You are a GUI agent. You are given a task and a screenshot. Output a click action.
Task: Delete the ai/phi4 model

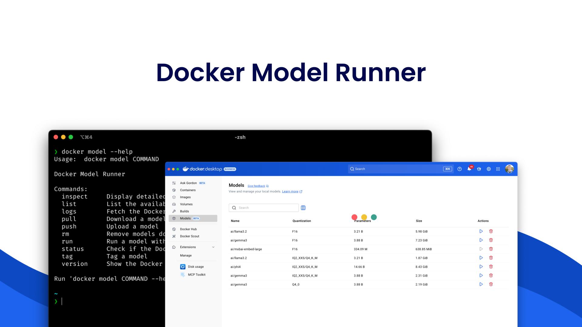point(491,267)
